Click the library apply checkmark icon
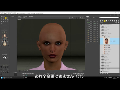120x90 pixels. [x=102, y=74]
